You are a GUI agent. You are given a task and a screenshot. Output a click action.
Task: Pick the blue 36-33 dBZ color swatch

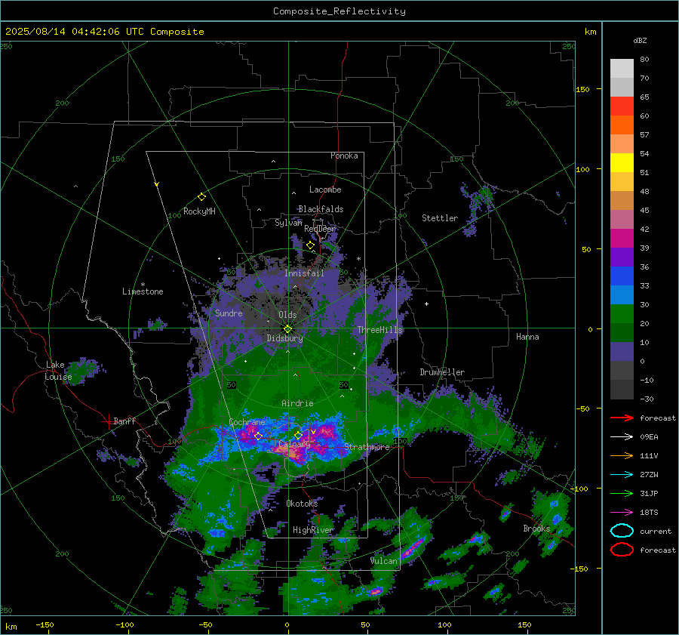coord(622,276)
